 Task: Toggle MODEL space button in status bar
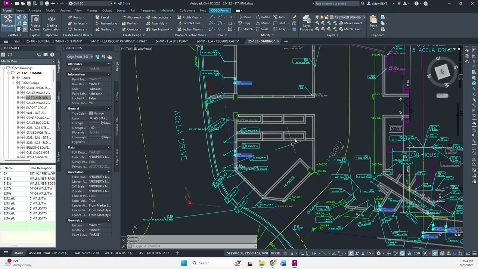pyautogui.click(x=275, y=253)
